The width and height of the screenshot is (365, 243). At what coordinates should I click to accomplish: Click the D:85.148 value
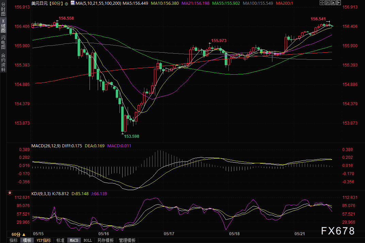80,193
